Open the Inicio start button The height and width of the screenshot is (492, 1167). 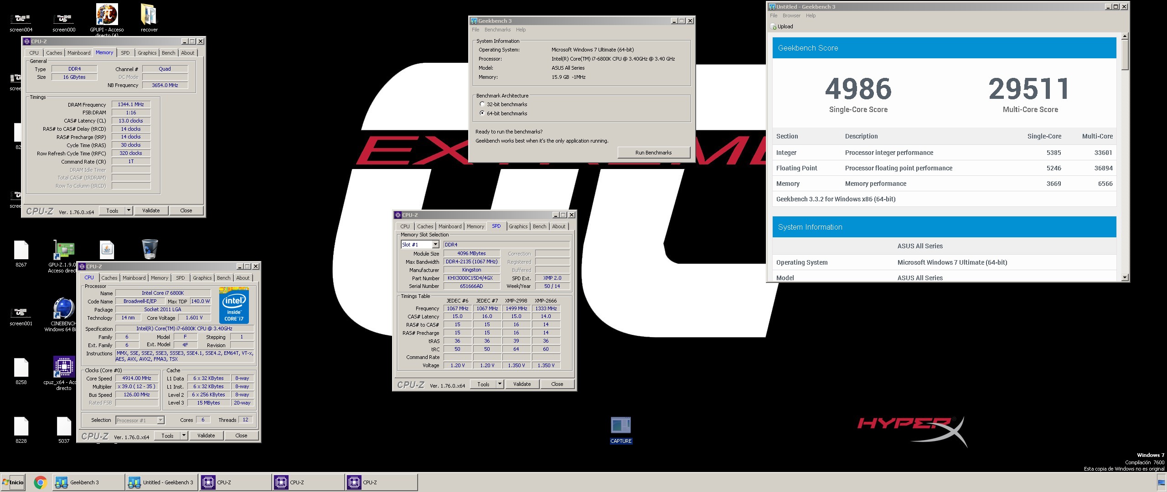point(13,482)
